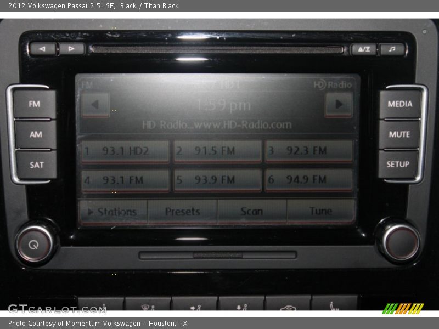Push the CD eject button
This screenshot has width=439, height=329.
363,49
